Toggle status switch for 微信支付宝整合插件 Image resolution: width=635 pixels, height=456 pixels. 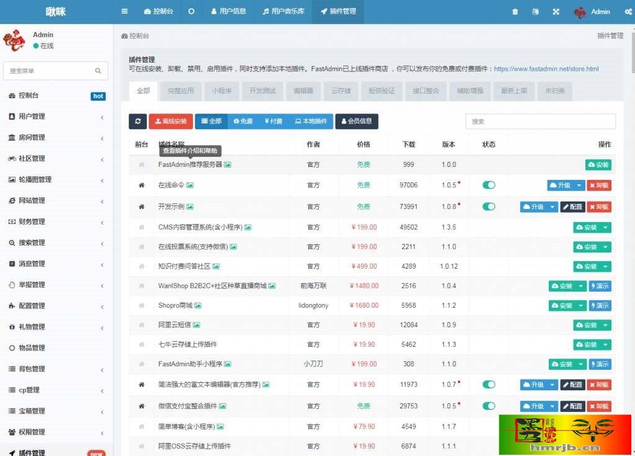coord(489,406)
